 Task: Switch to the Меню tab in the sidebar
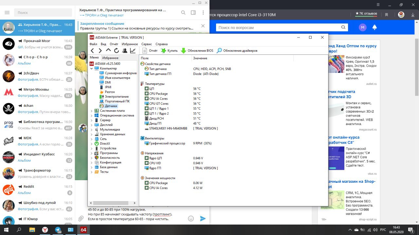[x=94, y=58]
